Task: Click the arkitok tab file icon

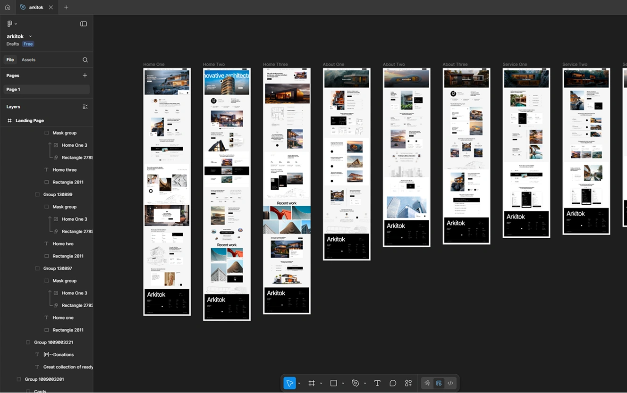Action: coord(23,7)
